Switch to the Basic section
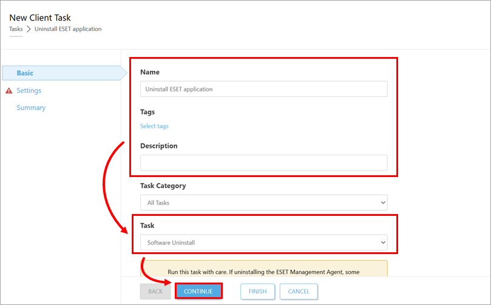 point(25,73)
